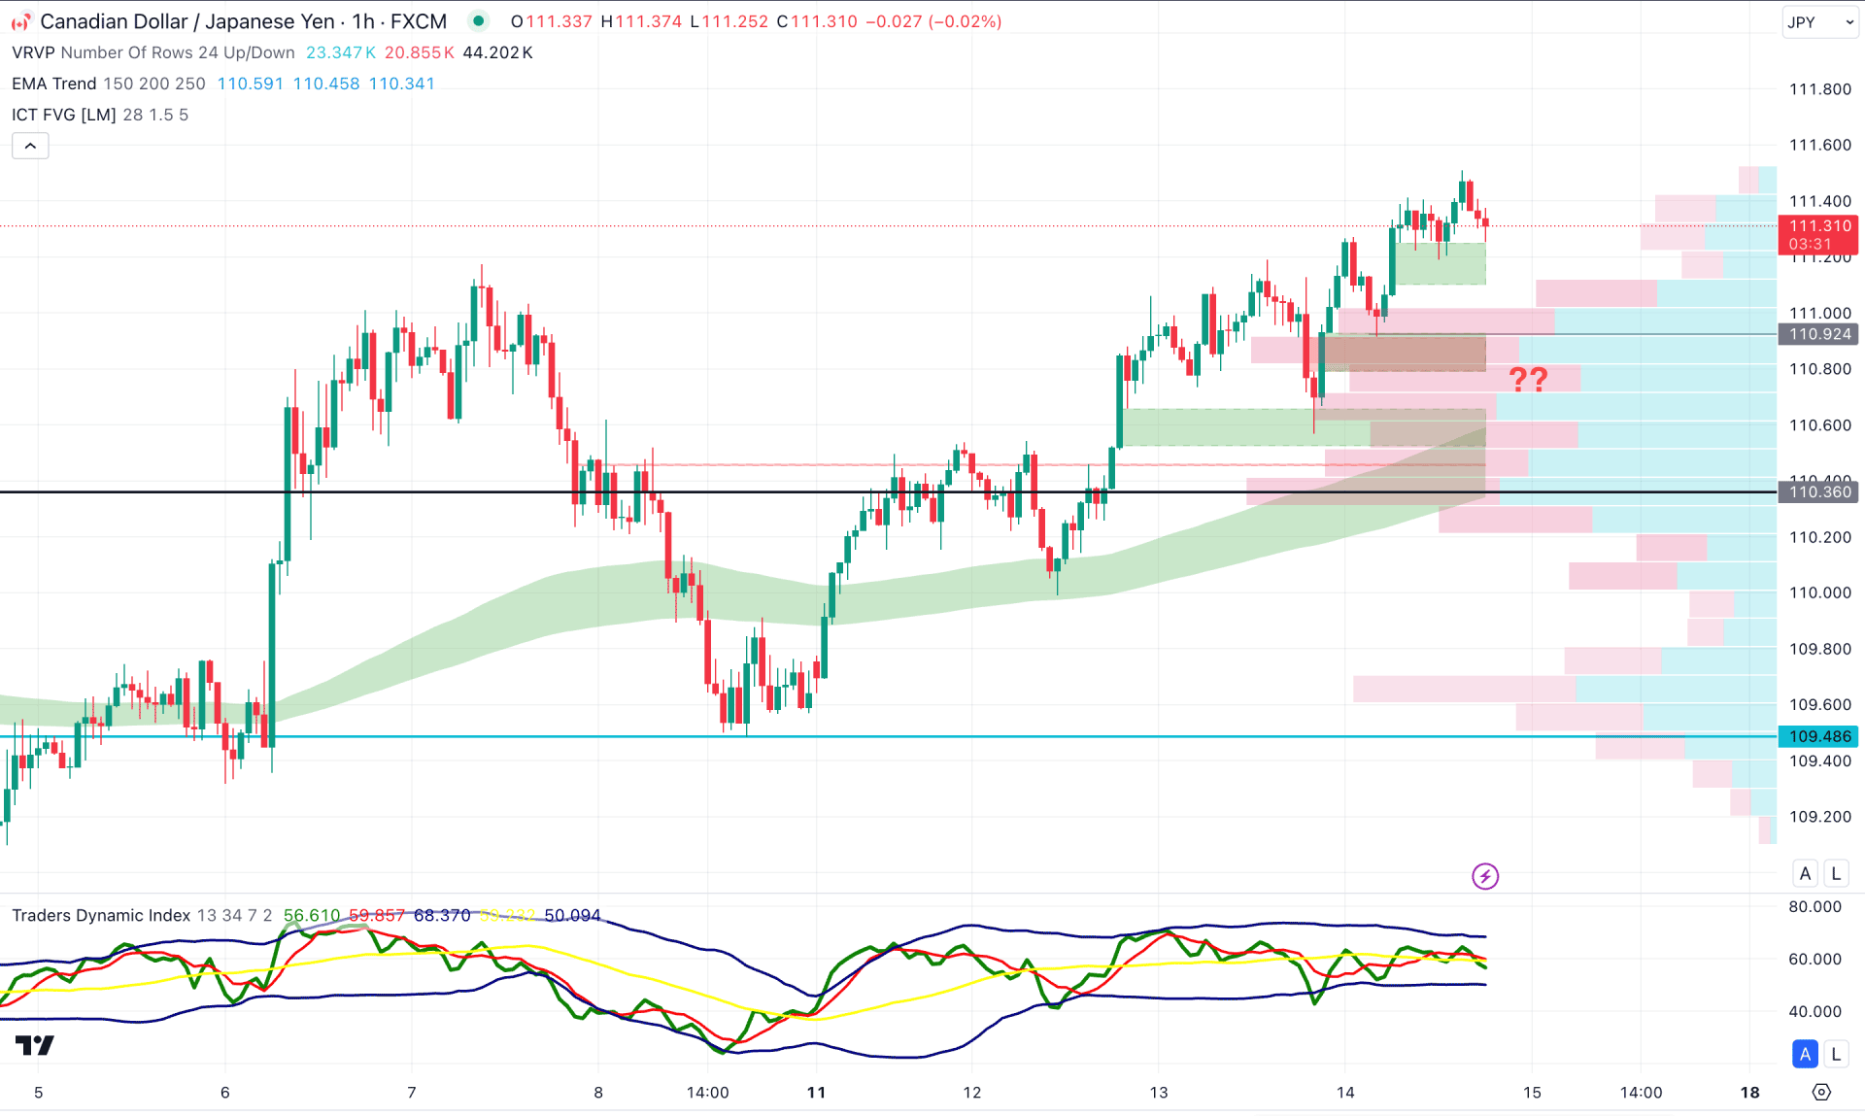
Task: Collapse the indicator legend with the chevron
Action: coord(30,146)
